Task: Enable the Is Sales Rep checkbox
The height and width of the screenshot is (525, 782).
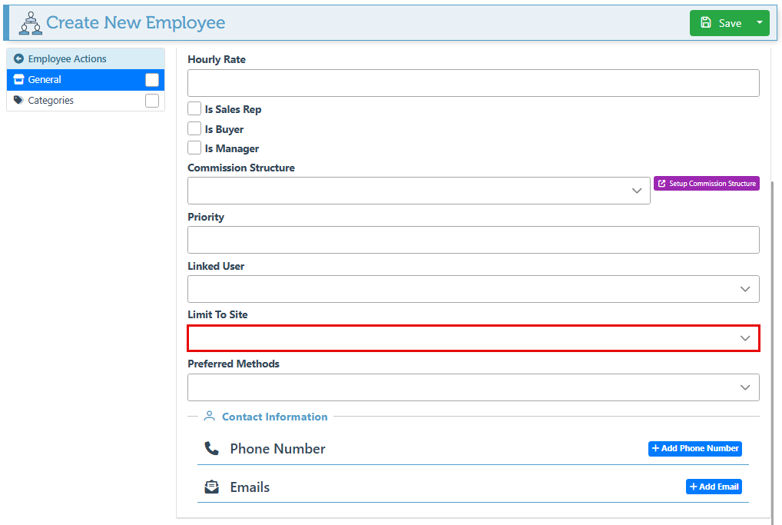Action: pos(194,109)
